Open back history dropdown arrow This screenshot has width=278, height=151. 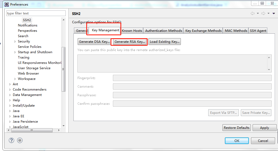point(258,13)
